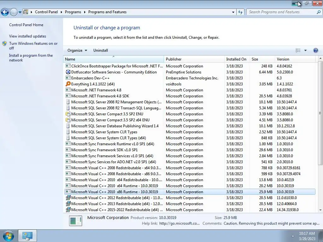Click the search magnifier icon
The height and width of the screenshot is (242, 323).
[x=319, y=12]
